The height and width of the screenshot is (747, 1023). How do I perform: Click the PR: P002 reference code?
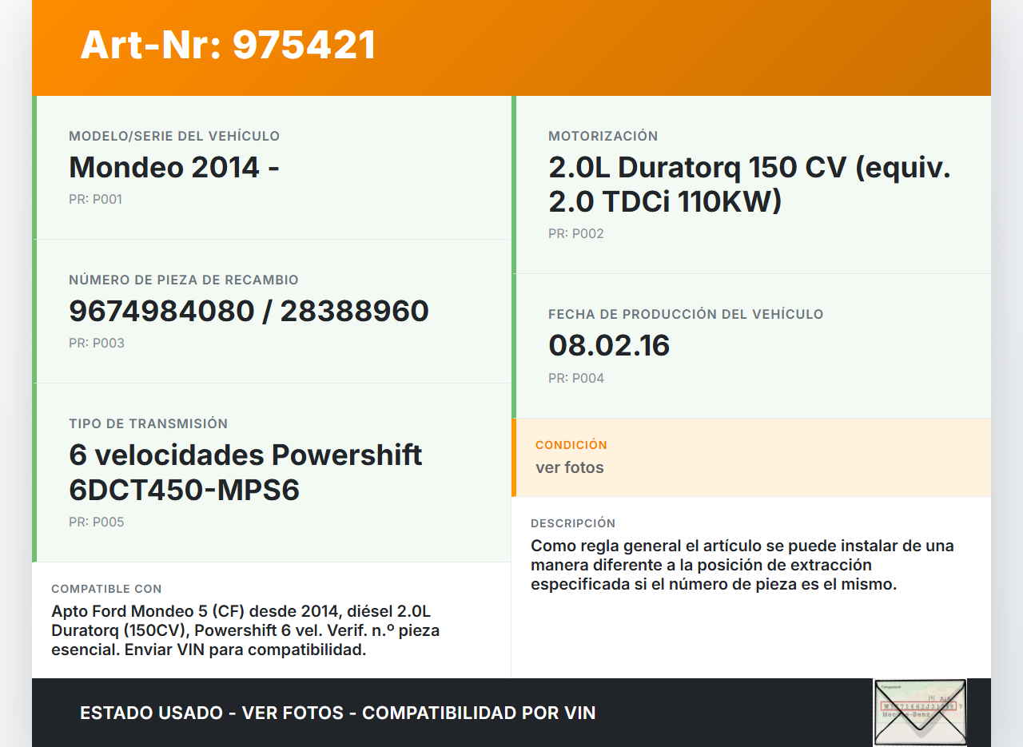[575, 234]
